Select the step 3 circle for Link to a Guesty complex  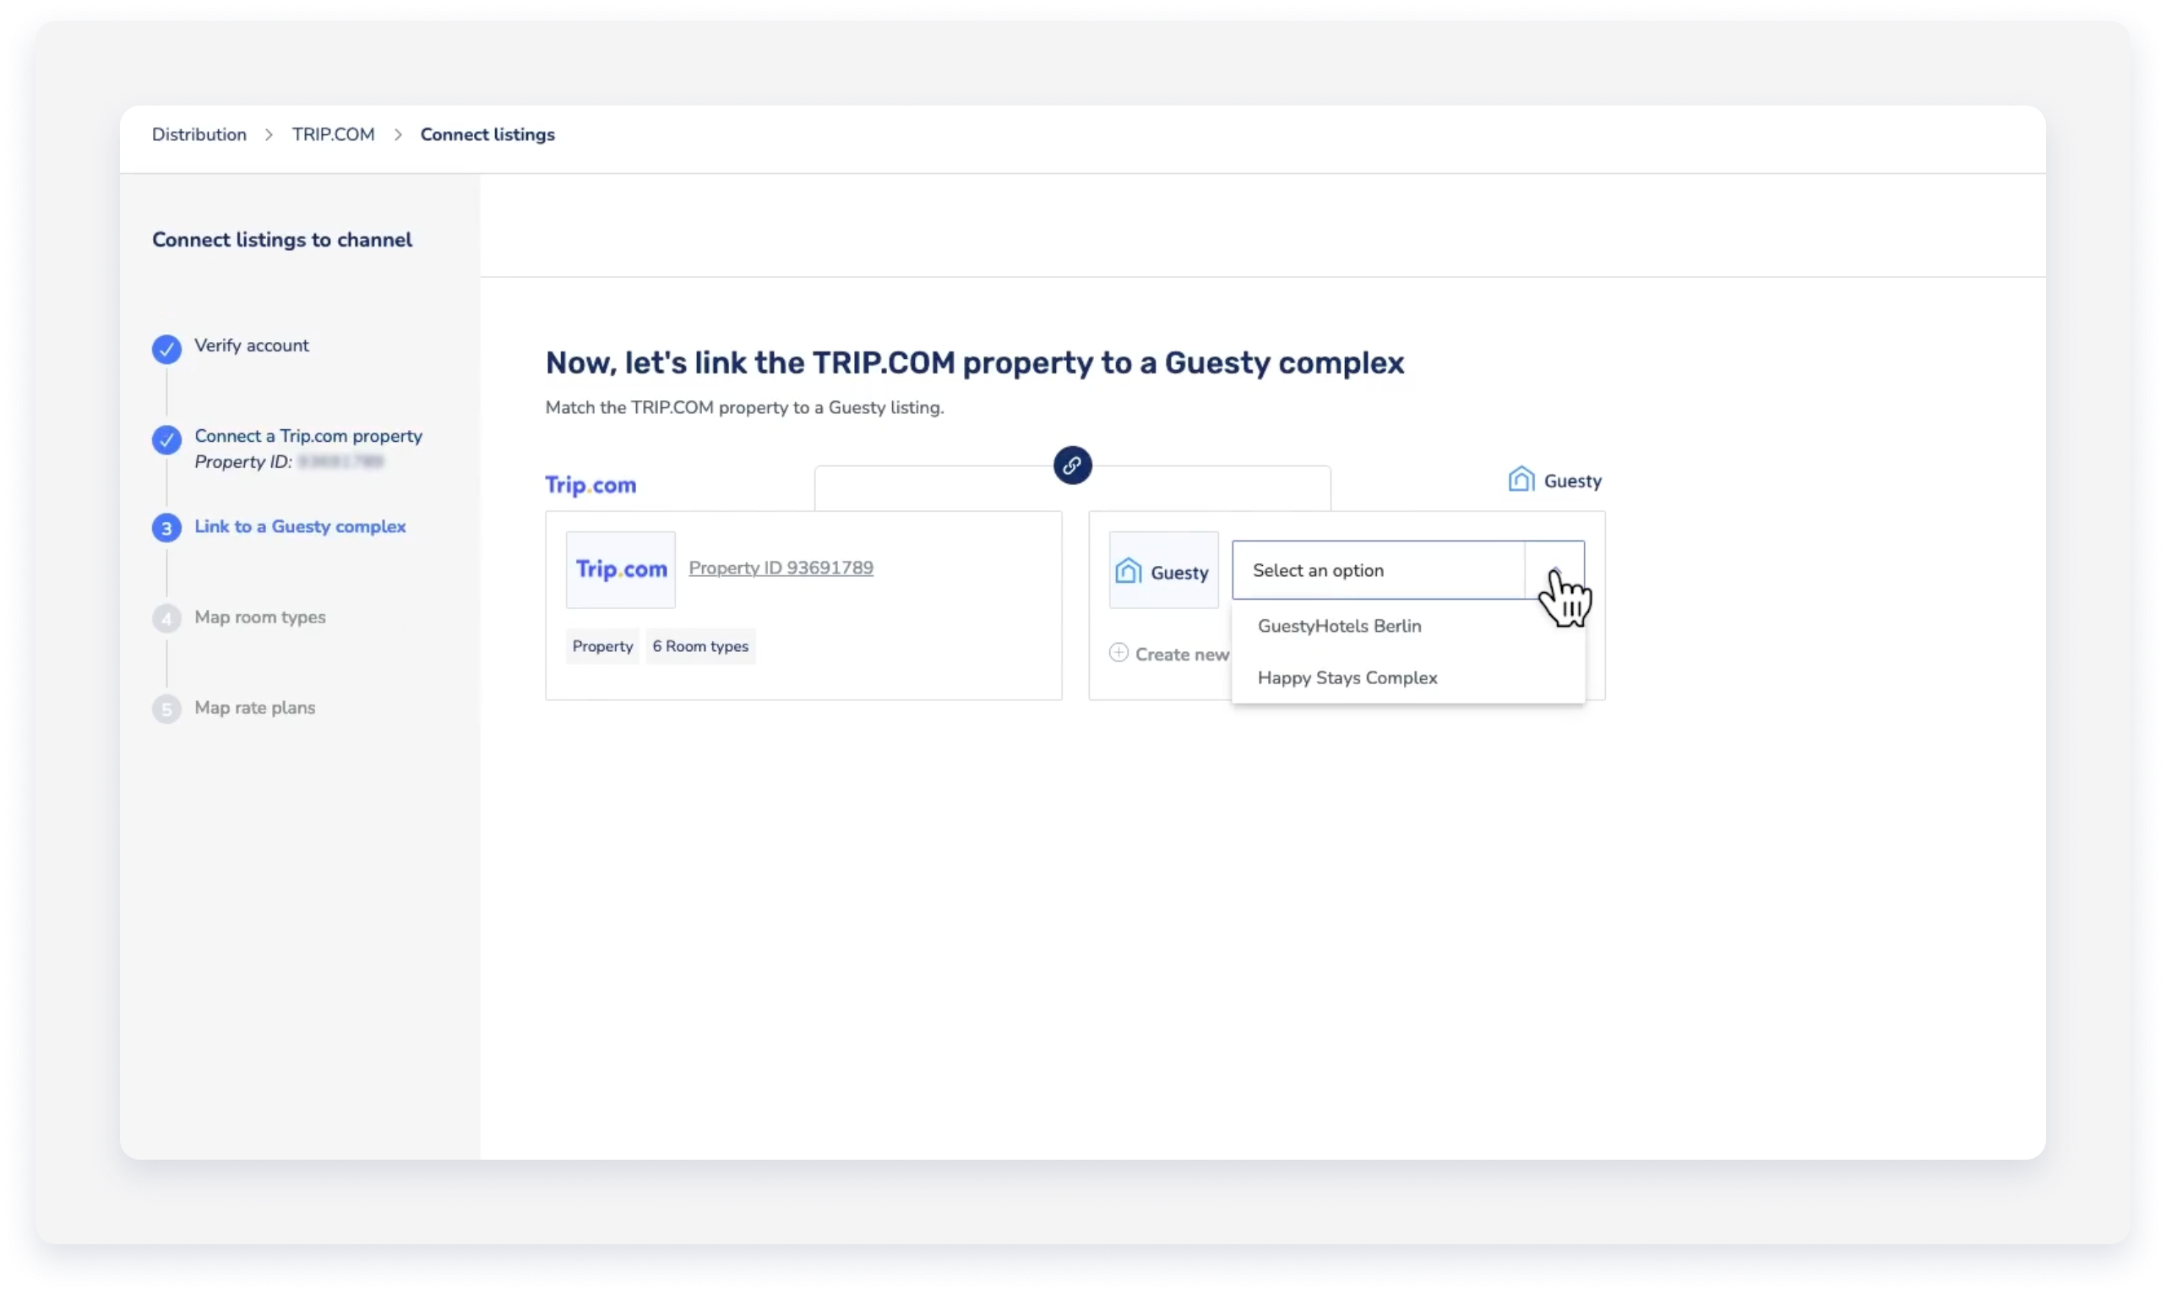(x=166, y=529)
